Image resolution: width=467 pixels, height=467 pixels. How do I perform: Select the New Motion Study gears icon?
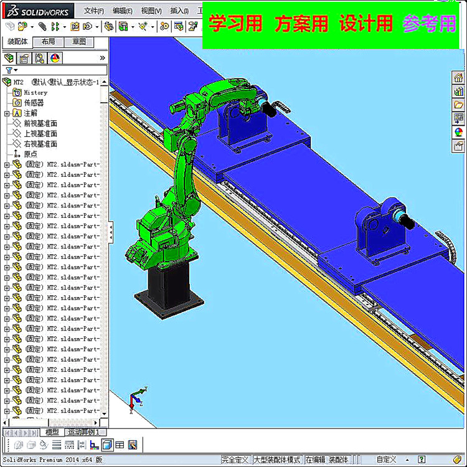pos(164,27)
